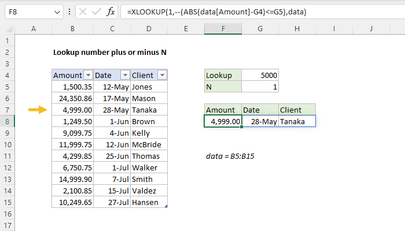Select the Lookup value cell containing 5000
Image resolution: width=405 pixels, height=231 pixels.
pyautogui.click(x=260, y=75)
